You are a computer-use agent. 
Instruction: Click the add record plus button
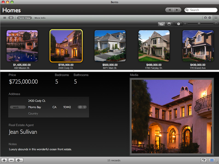click(x=4, y=160)
